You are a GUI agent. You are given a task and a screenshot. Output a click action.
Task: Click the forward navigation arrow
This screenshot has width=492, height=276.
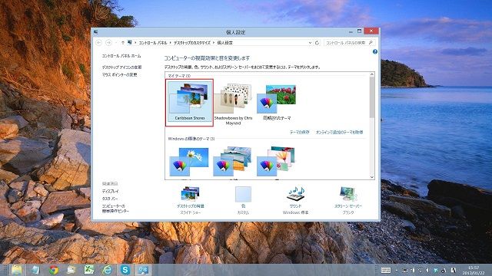click(108, 43)
